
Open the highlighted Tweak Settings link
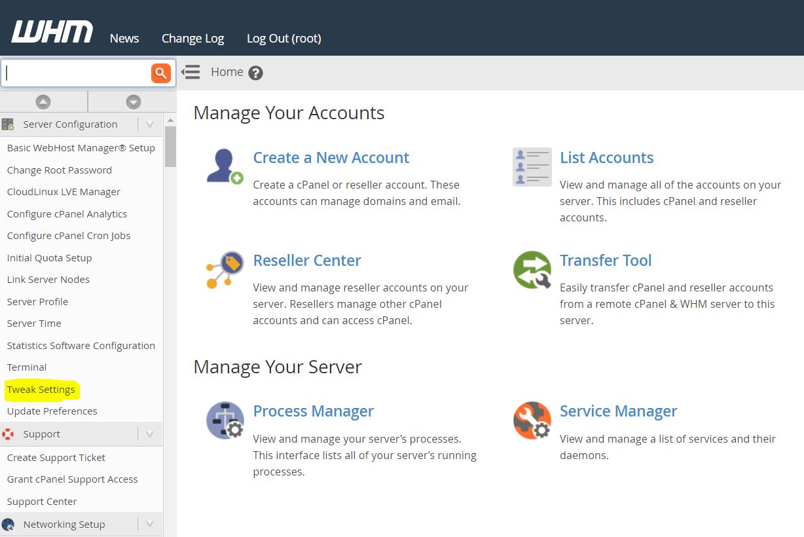tap(41, 390)
